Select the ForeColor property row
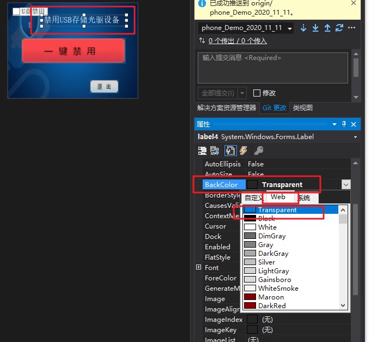 tap(221, 278)
